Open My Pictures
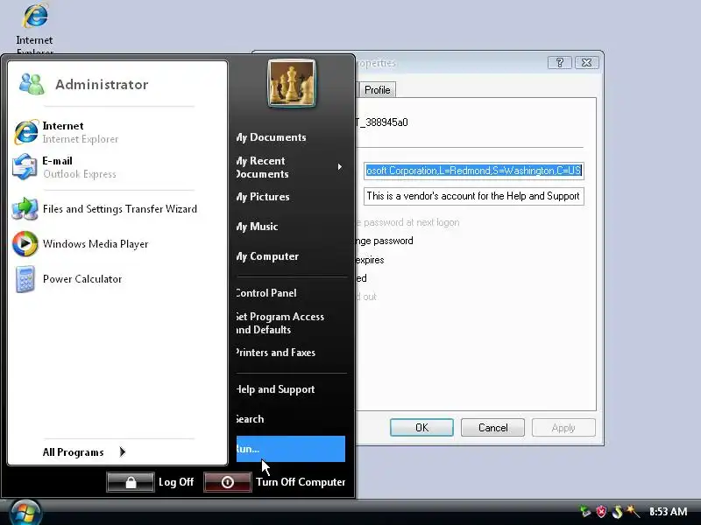Image resolution: width=701 pixels, height=525 pixels. (x=263, y=197)
